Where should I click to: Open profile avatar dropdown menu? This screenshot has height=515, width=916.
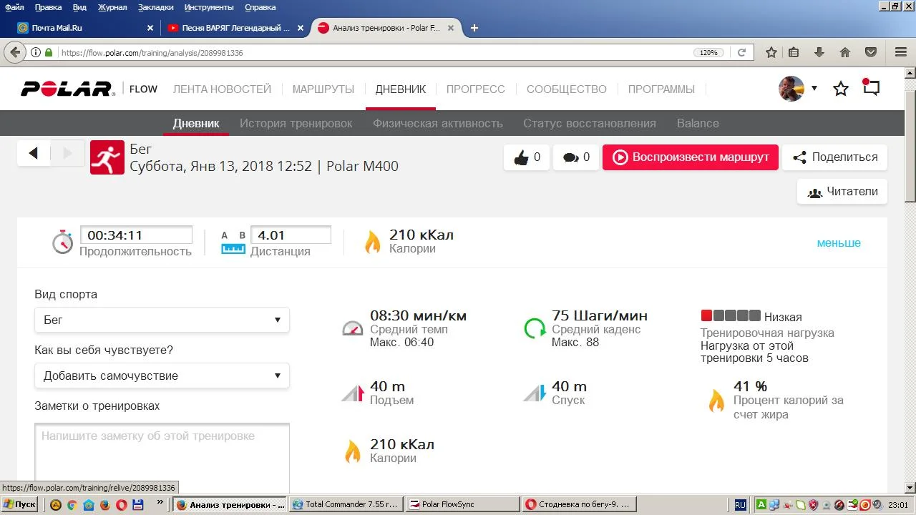(798, 89)
